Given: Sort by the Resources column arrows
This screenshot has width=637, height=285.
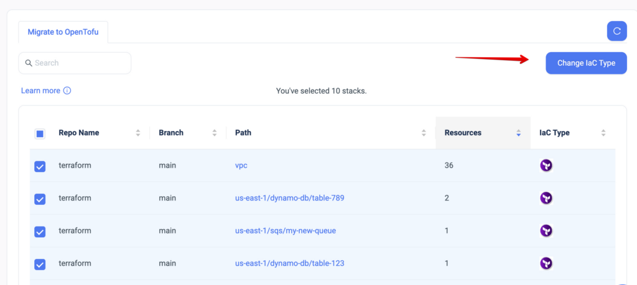Looking at the screenshot, I should (518, 133).
